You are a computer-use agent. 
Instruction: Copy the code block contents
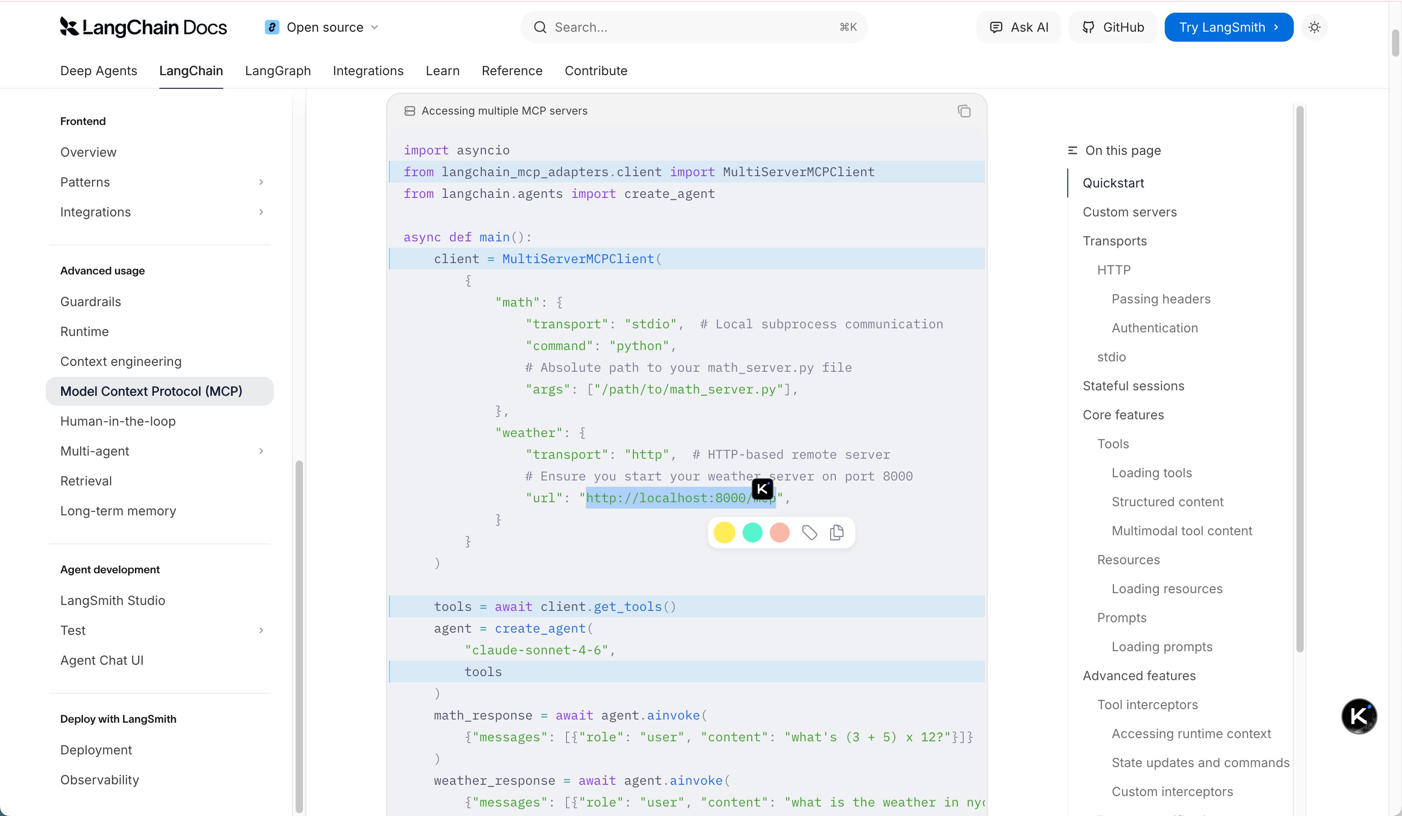click(964, 110)
